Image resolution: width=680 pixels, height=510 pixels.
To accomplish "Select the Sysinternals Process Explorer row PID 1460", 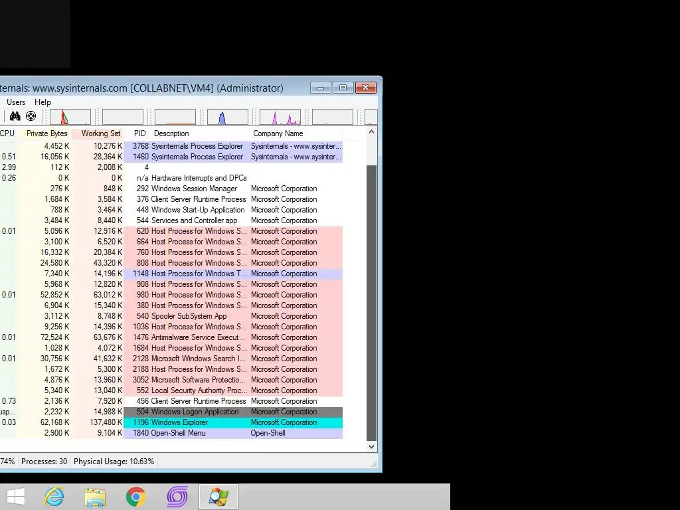I will coord(171,157).
